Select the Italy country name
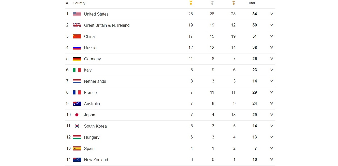The image size is (338, 166). point(88,70)
